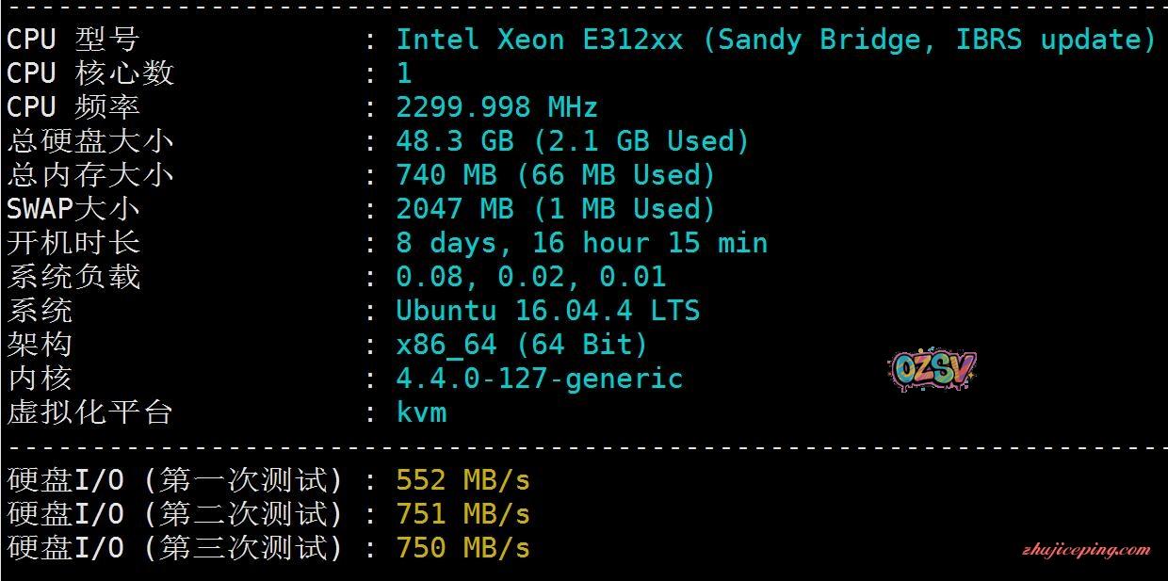This screenshot has width=1168, height=581.
Task: Click the first disk I/O result 552 MB/s
Action: pyautogui.click(x=462, y=480)
